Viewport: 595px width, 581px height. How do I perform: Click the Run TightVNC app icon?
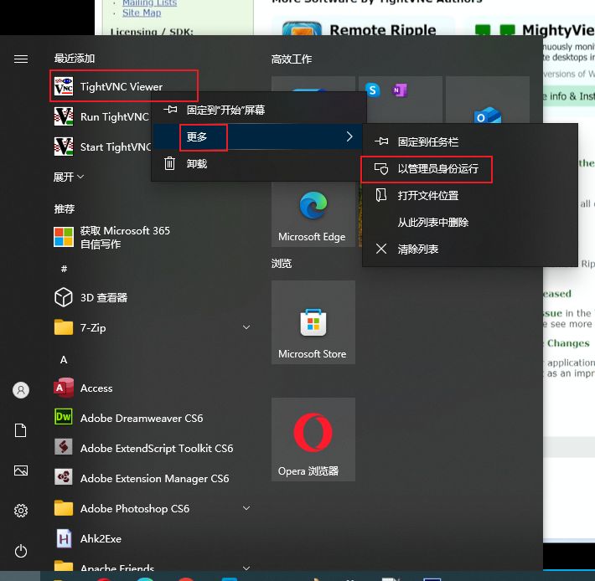pos(64,116)
